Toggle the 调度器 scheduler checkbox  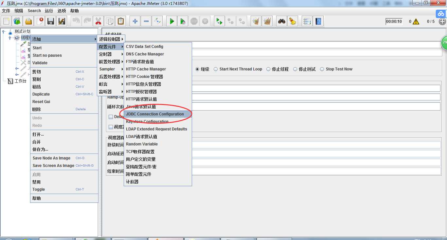111,127
